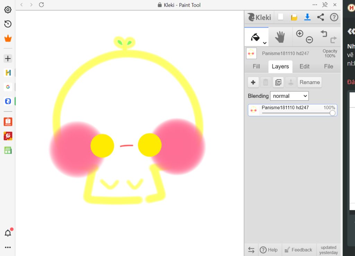Open Help at the bottom bar
This screenshot has height=256, width=355.
click(269, 250)
